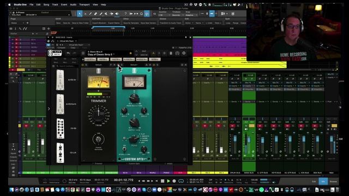Click Save As in the macro toolbar
The width and height of the screenshot is (349, 196).
[x=67, y=23]
